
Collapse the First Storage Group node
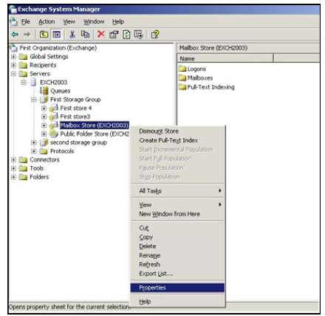coord(34,100)
